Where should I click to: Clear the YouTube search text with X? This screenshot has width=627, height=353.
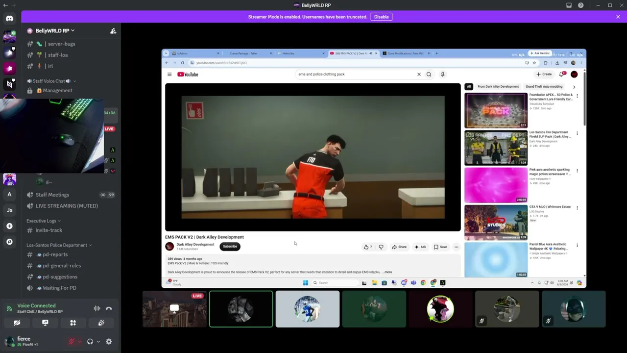pyautogui.click(x=419, y=75)
